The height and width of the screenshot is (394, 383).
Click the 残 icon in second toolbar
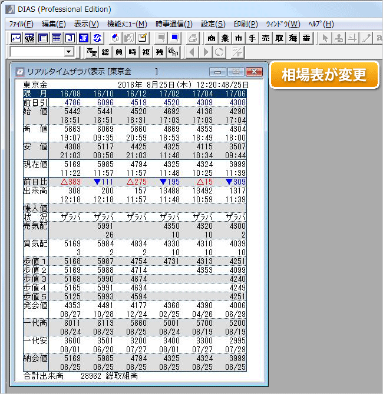point(159,52)
